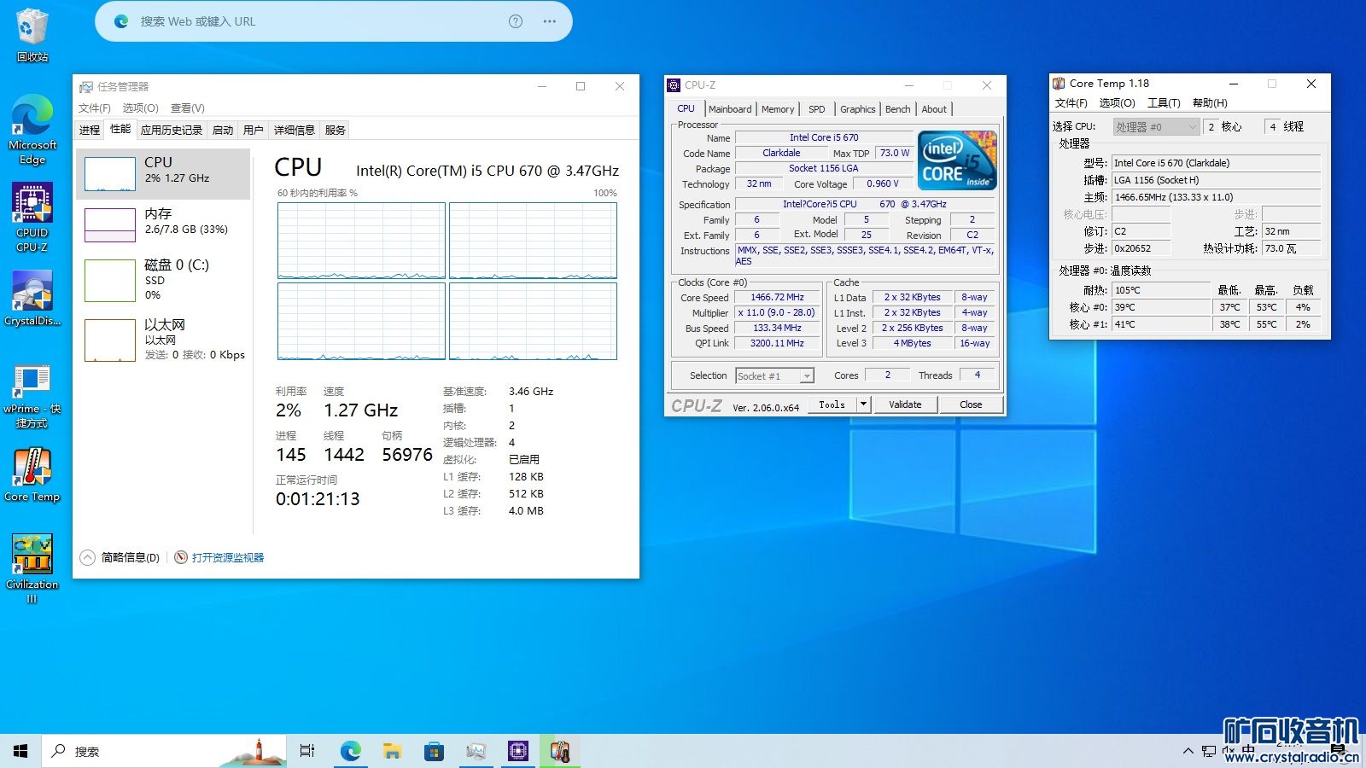Open File Explorer from the taskbar
This screenshot has width=1366, height=768.
(x=392, y=751)
